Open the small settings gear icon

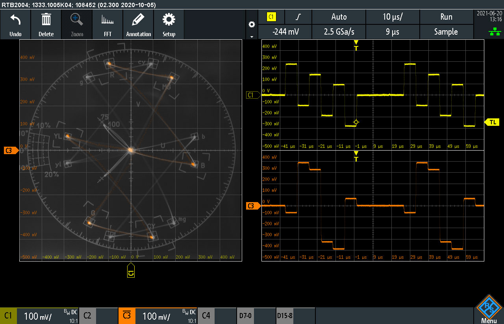pyautogui.click(x=252, y=24)
